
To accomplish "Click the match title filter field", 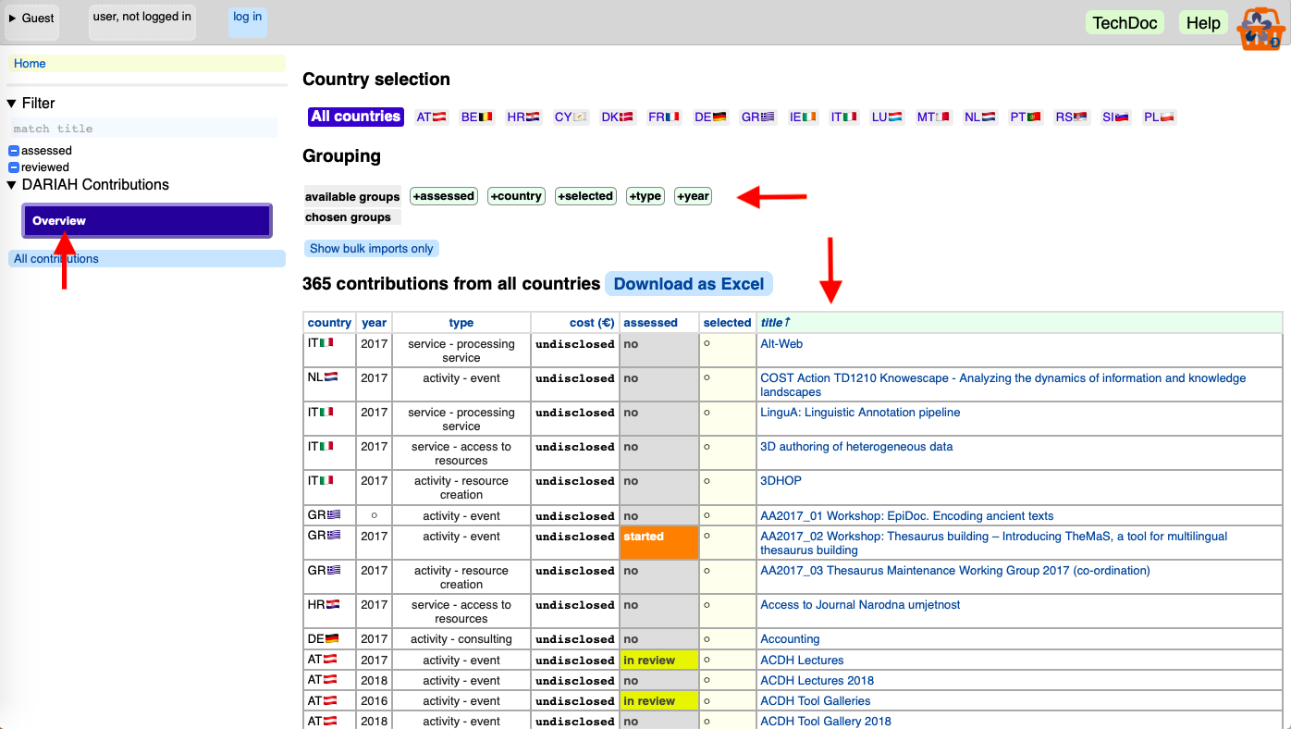I will (x=143, y=129).
